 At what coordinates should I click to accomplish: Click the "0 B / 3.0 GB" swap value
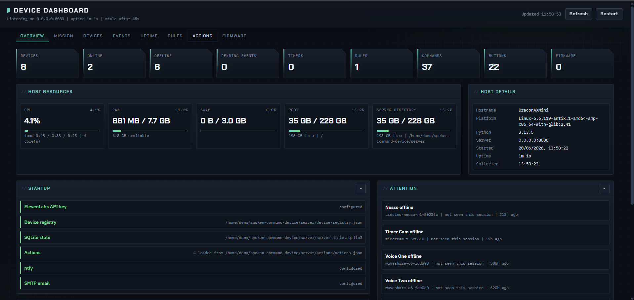click(223, 121)
